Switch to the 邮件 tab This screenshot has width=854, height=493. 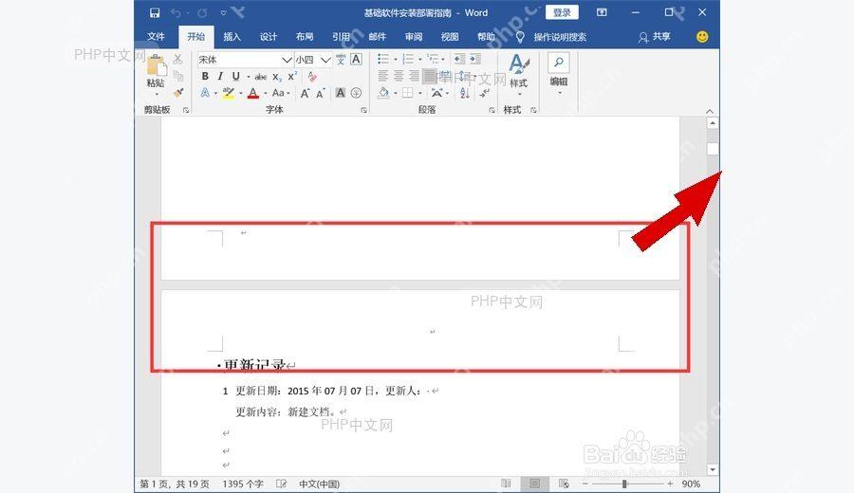(x=377, y=36)
